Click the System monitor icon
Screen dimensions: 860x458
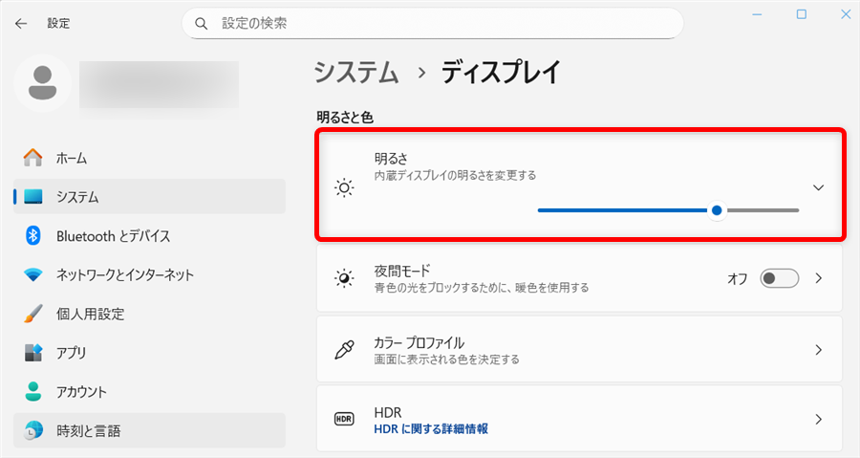click(32, 196)
